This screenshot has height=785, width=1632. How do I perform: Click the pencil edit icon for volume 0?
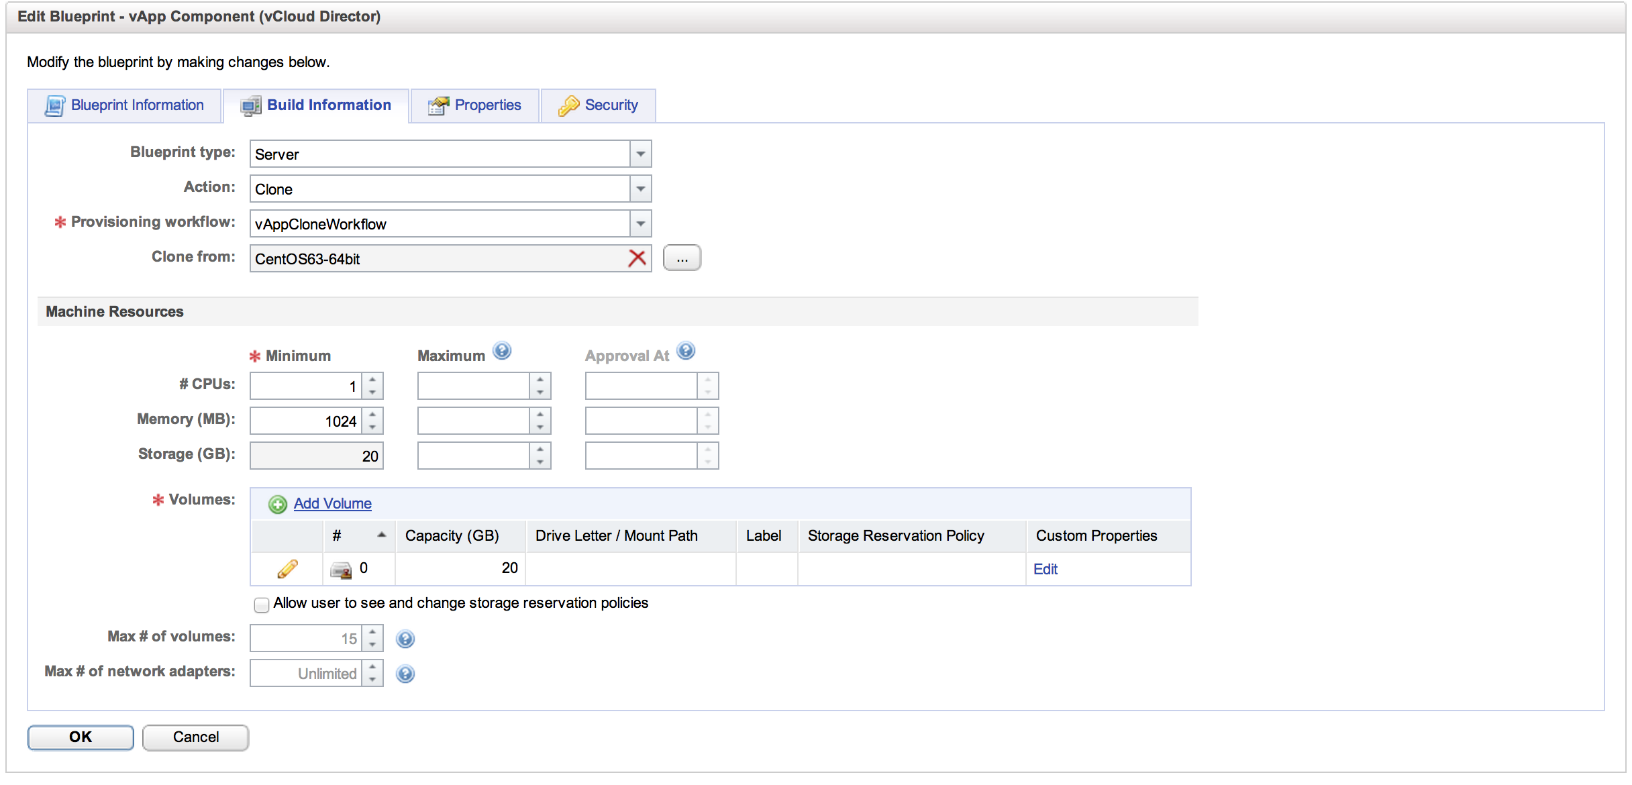tap(287, 569)
